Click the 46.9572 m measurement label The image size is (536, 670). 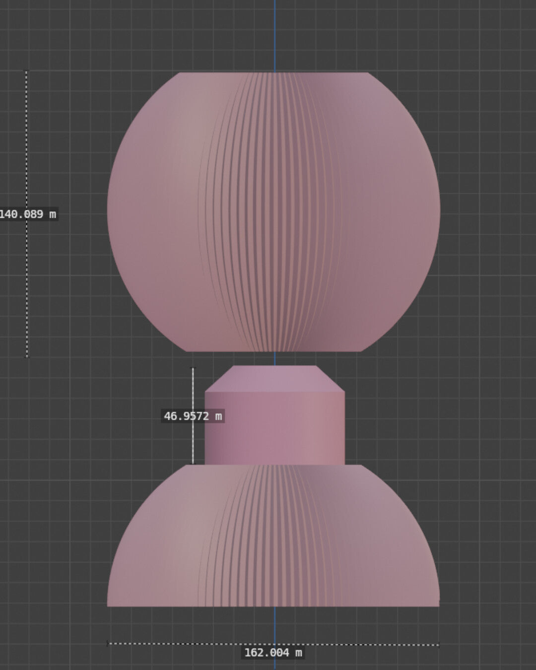tap(193, 416)
